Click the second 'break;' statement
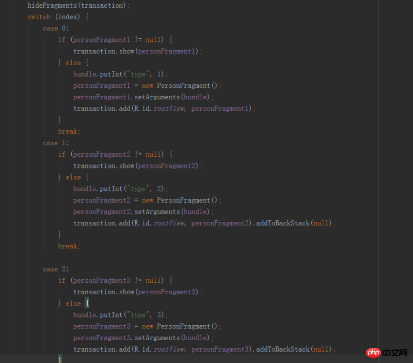413x363 pixels. point(69,246)
